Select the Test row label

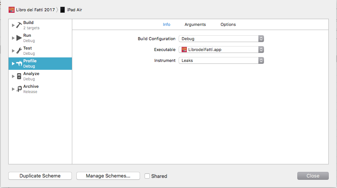tap(27, 48)
